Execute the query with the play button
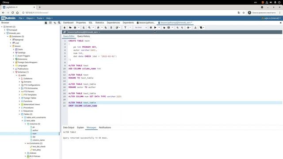The width and height of the screenshot is (283, 159). tap(155, 27)
